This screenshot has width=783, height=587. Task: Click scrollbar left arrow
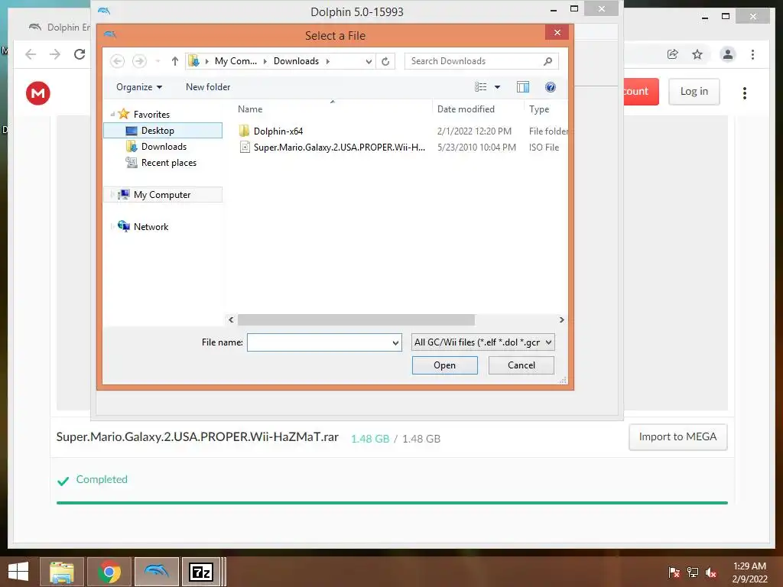[231, 319]
